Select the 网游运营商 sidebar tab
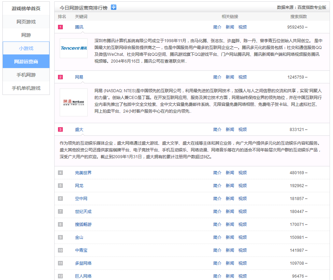 tap(26, 62)
